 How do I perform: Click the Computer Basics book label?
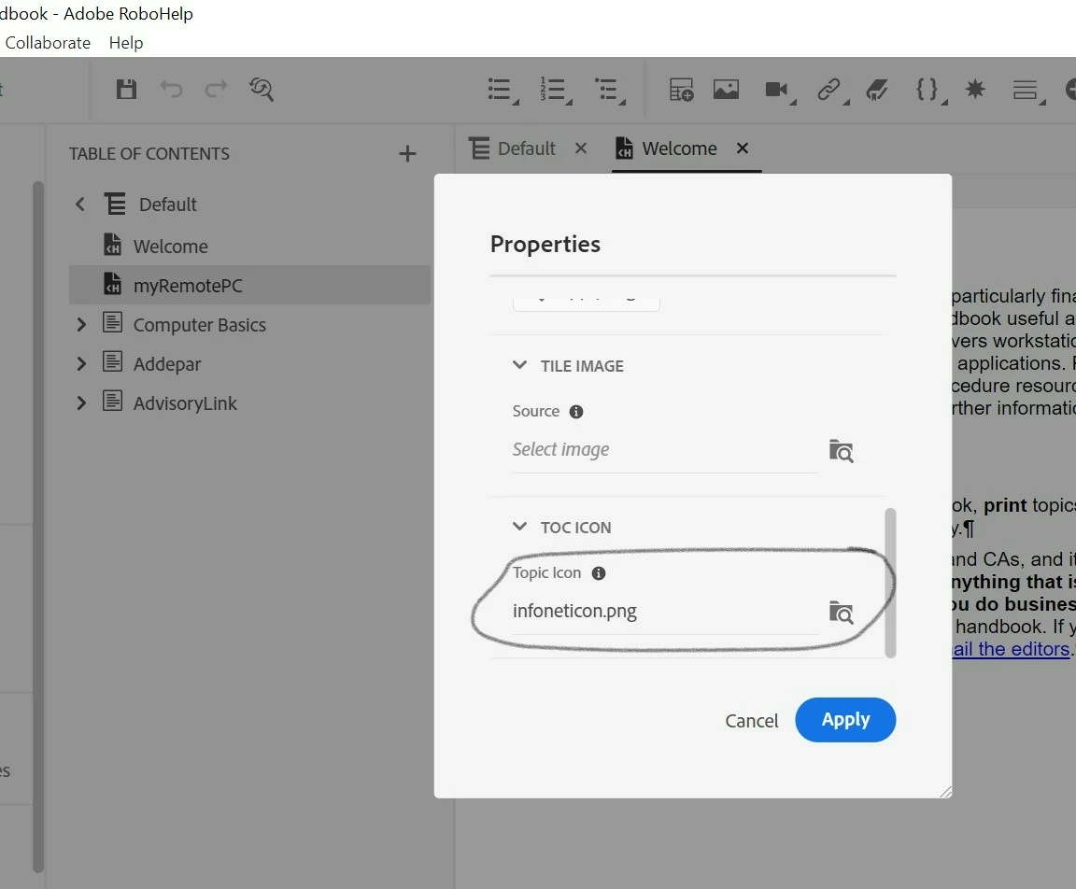(200, 324)
